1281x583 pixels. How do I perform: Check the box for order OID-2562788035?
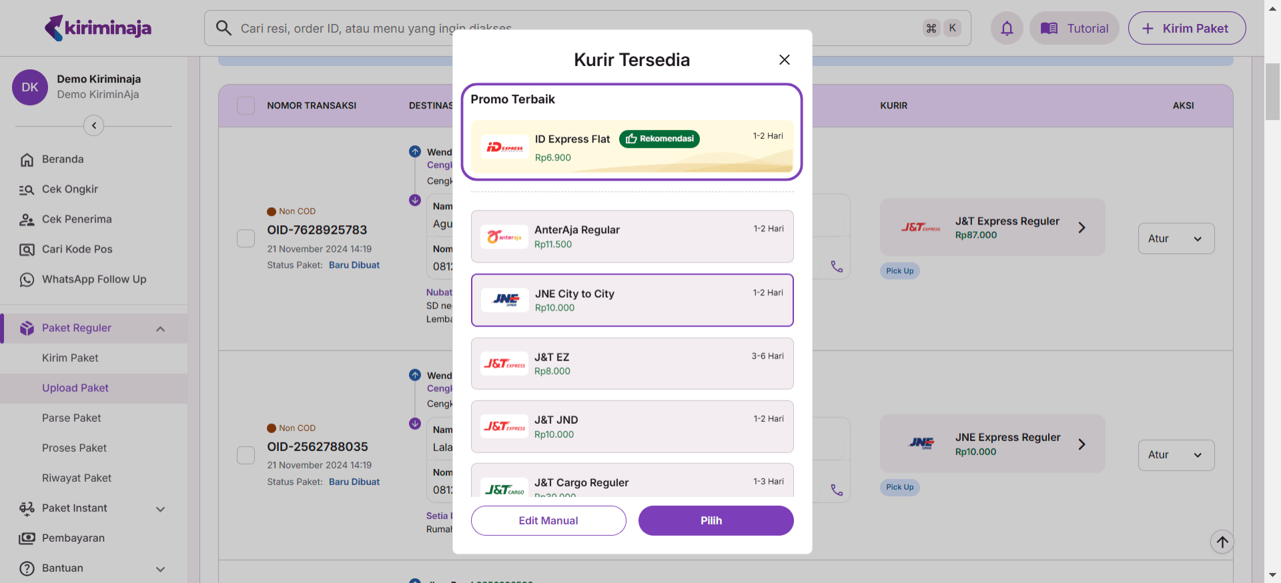click(246, 455)
